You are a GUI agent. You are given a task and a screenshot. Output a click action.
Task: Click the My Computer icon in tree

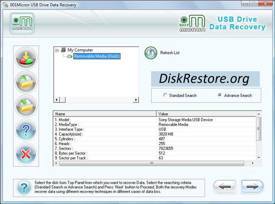pos(63,50)
